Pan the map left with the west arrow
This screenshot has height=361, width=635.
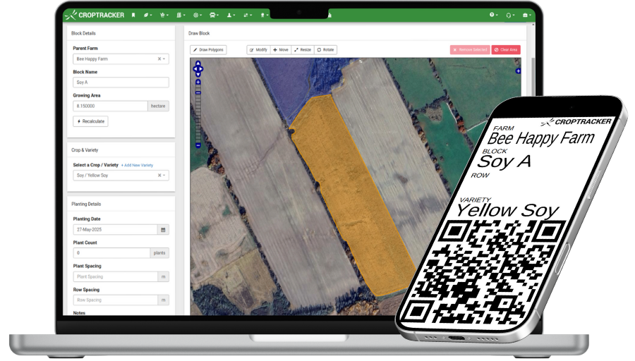point(195,69)
